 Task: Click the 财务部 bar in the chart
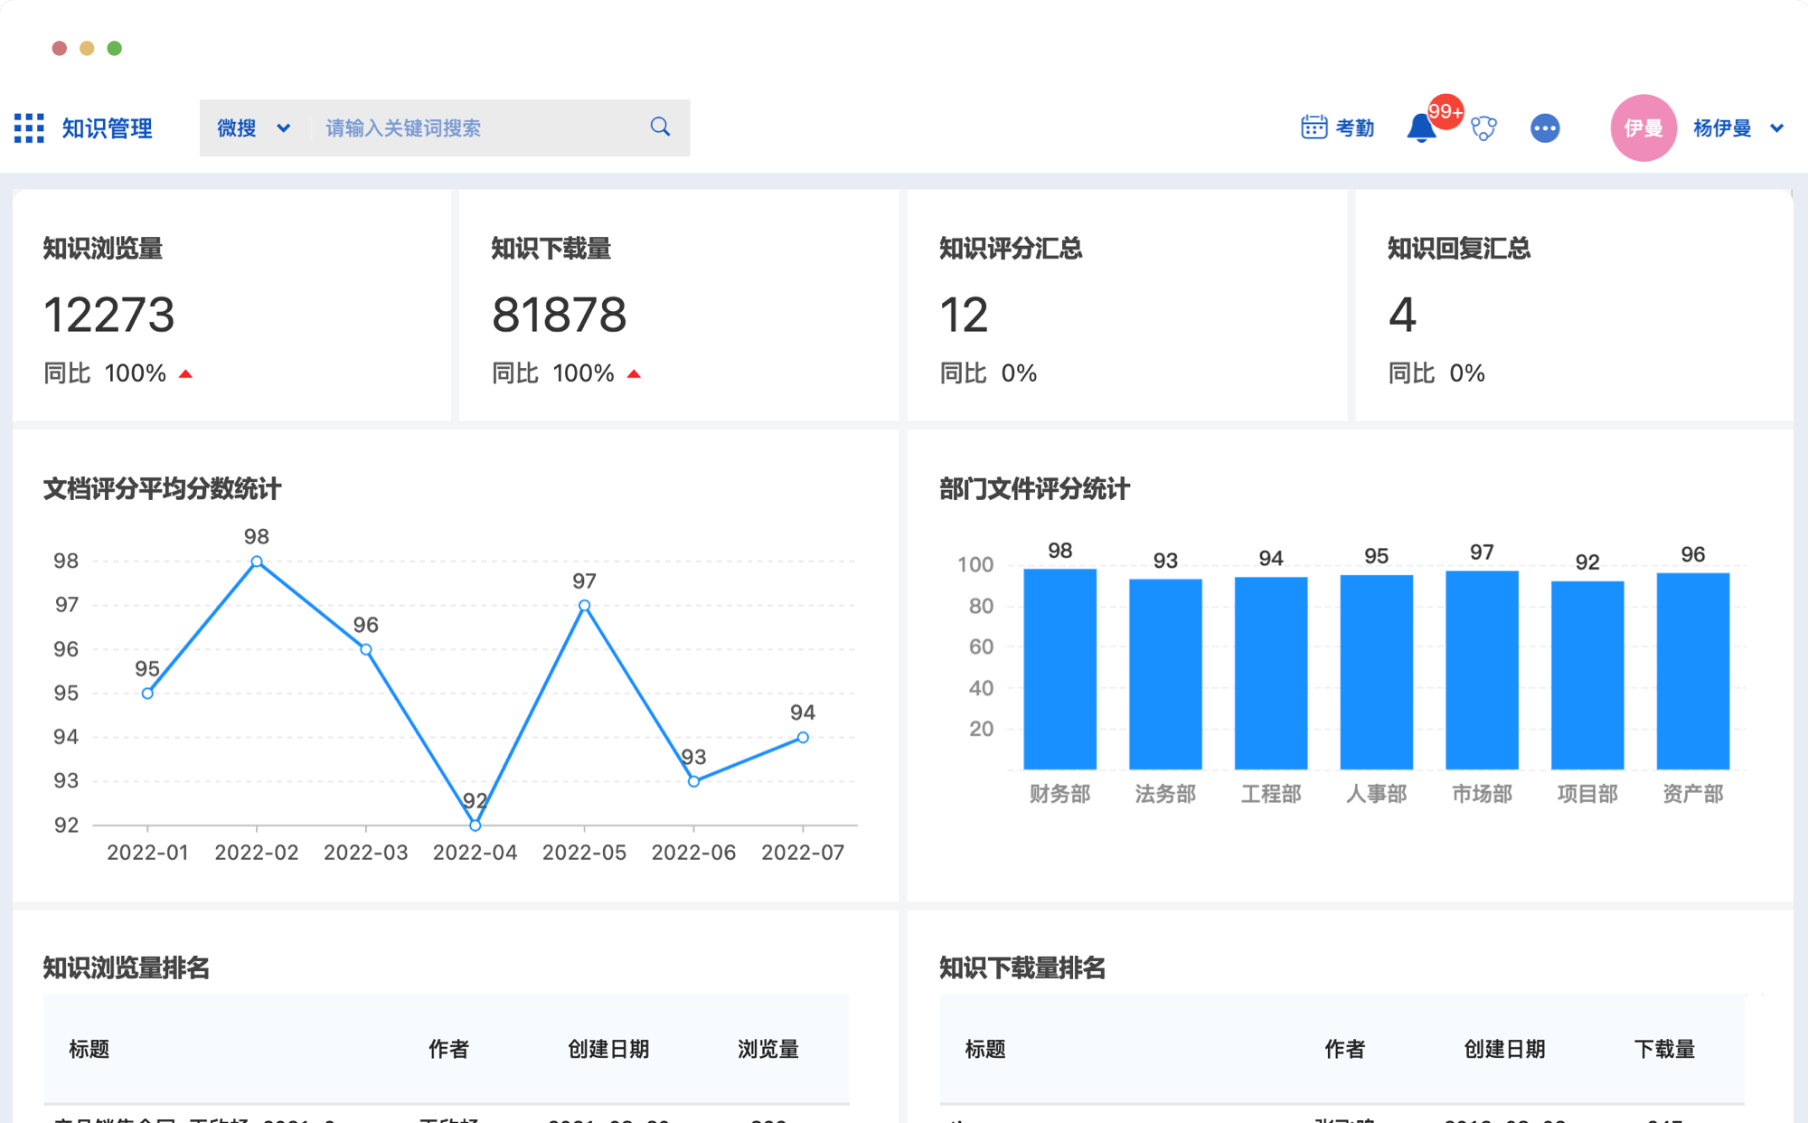[x=1059, y=669]
